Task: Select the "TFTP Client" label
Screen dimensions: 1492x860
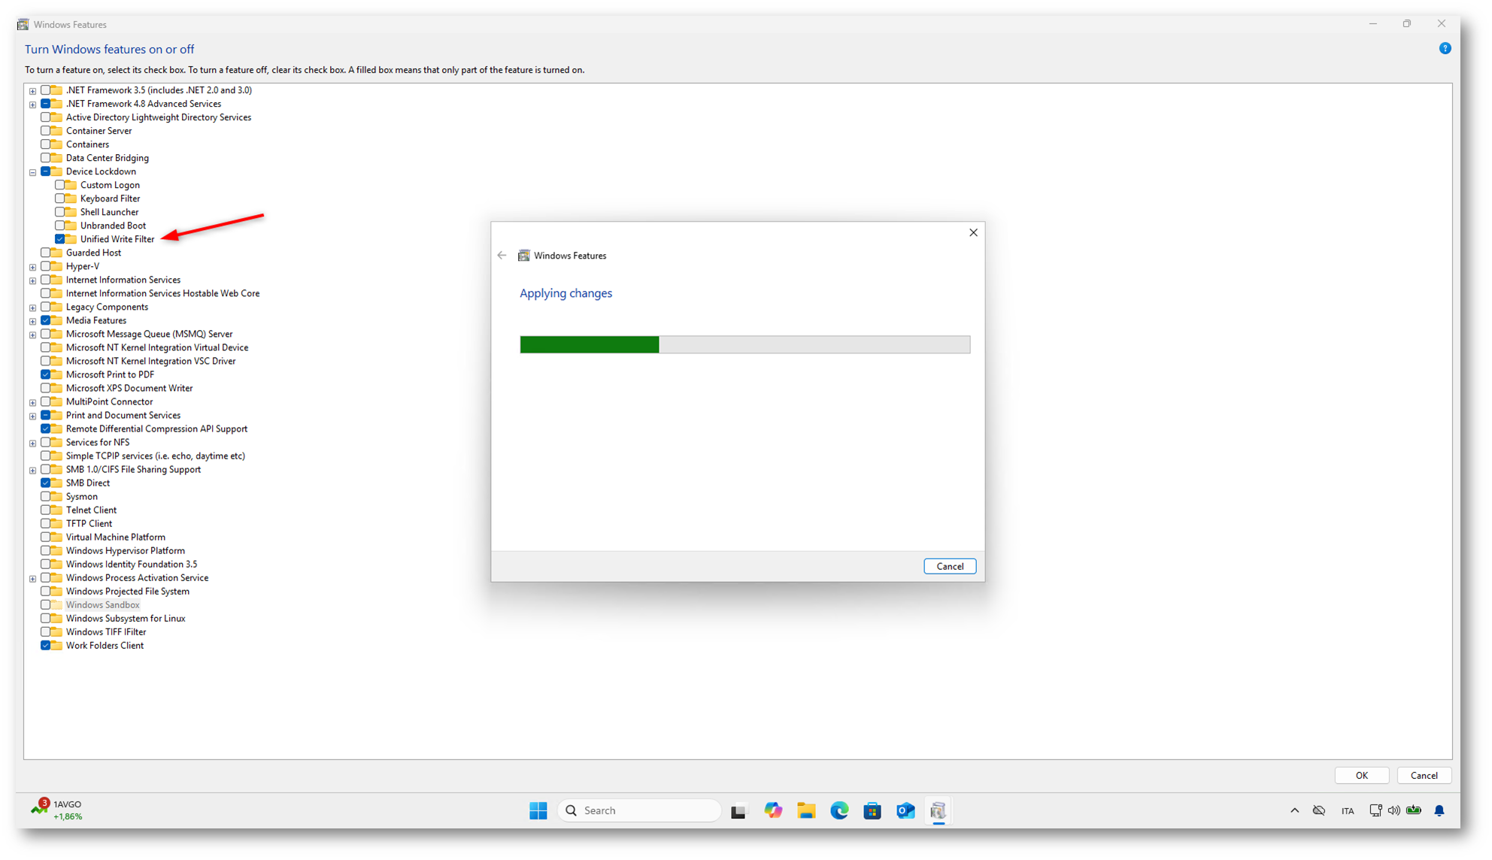Action: (89, 523)
